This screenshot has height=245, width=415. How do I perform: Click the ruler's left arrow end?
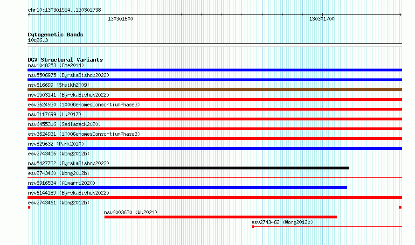(x=29, y=14)
